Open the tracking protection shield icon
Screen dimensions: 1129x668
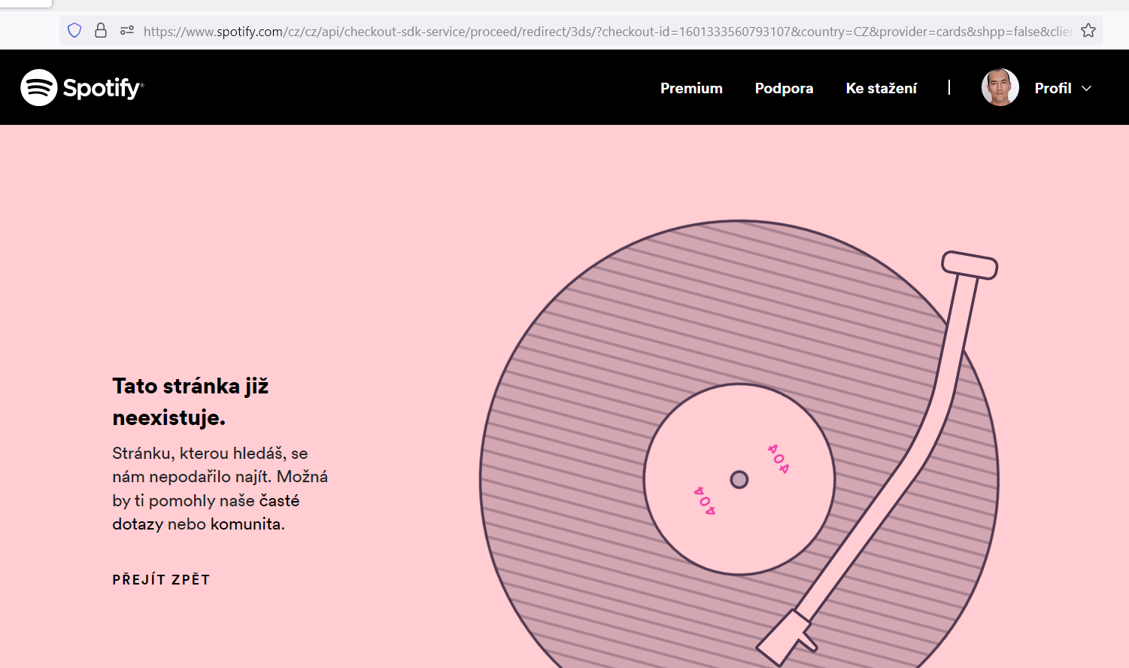tap(74, 30)
